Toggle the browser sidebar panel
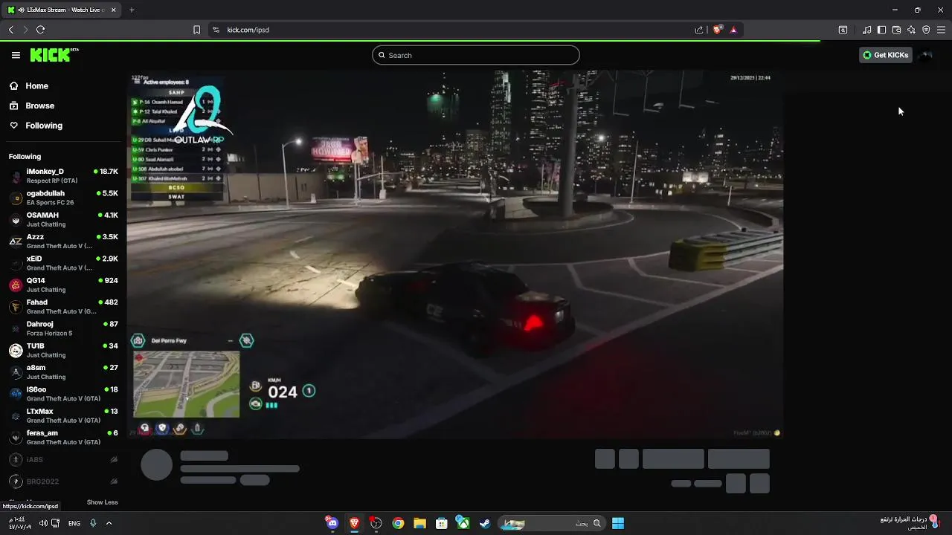The image size is (952, 535). (x=881, y=30)
